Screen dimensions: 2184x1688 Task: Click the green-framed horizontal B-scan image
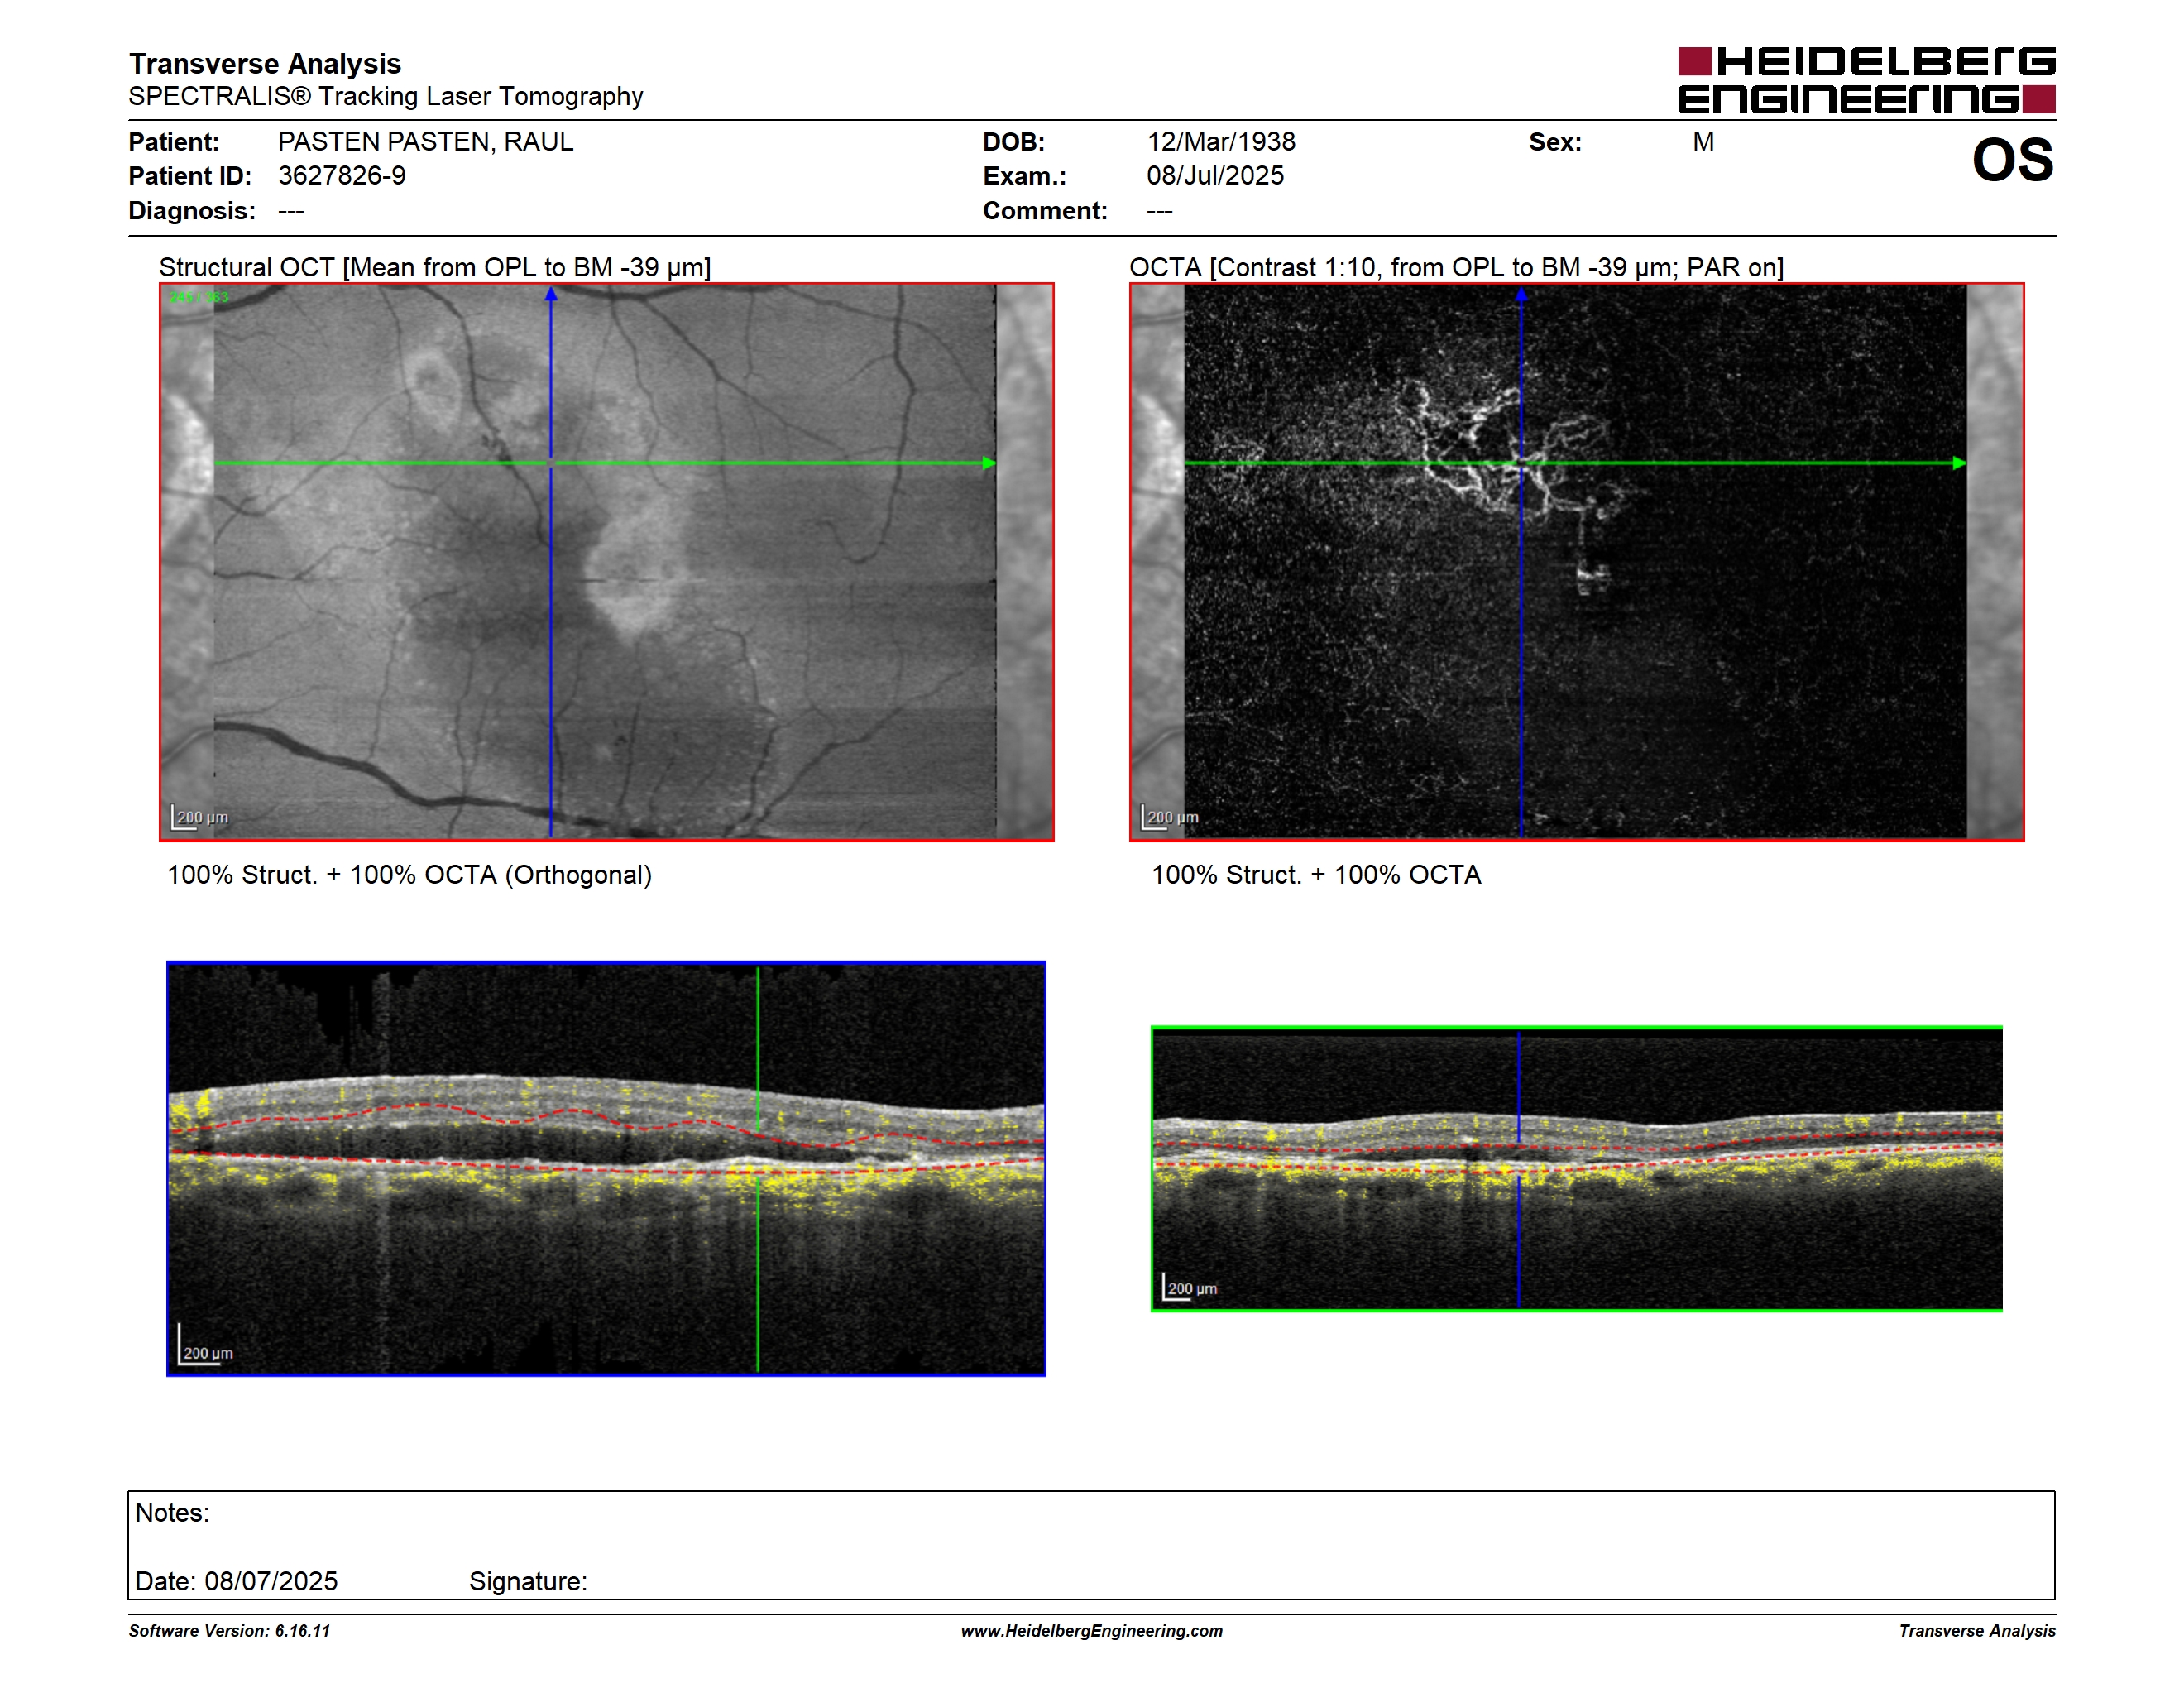1576,1168
